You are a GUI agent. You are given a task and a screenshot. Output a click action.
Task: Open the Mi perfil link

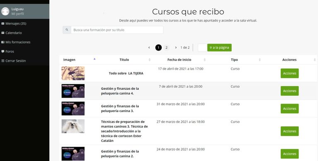(18, 14)
